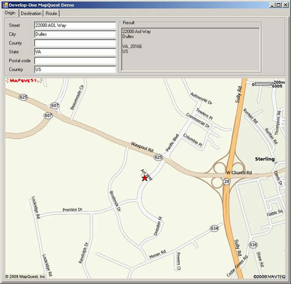Screen dimensions: 291x284
Task: Click the Street input field
Action: click(75, 25)
